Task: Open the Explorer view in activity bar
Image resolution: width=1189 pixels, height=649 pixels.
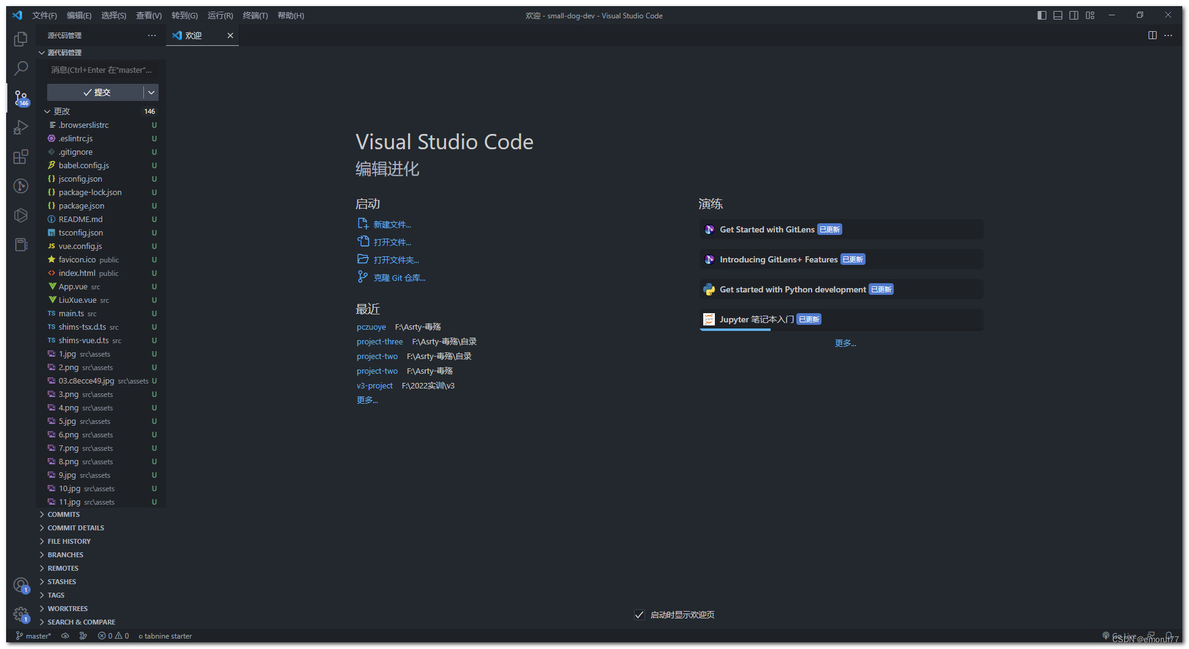Action: [x=21, y=39]
